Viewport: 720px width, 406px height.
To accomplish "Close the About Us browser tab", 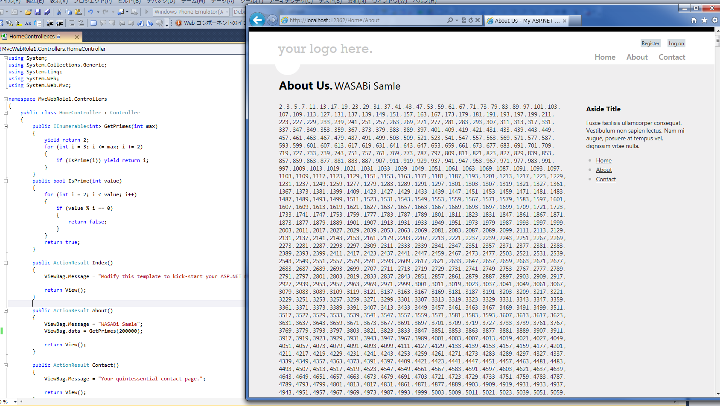I will click(x=565, y=20).
